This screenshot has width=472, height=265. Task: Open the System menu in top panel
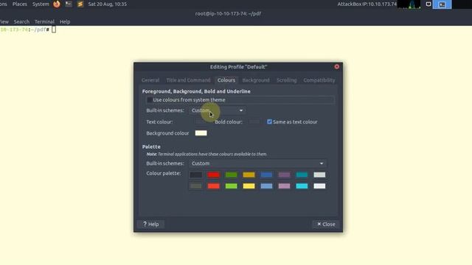[41, 4]
